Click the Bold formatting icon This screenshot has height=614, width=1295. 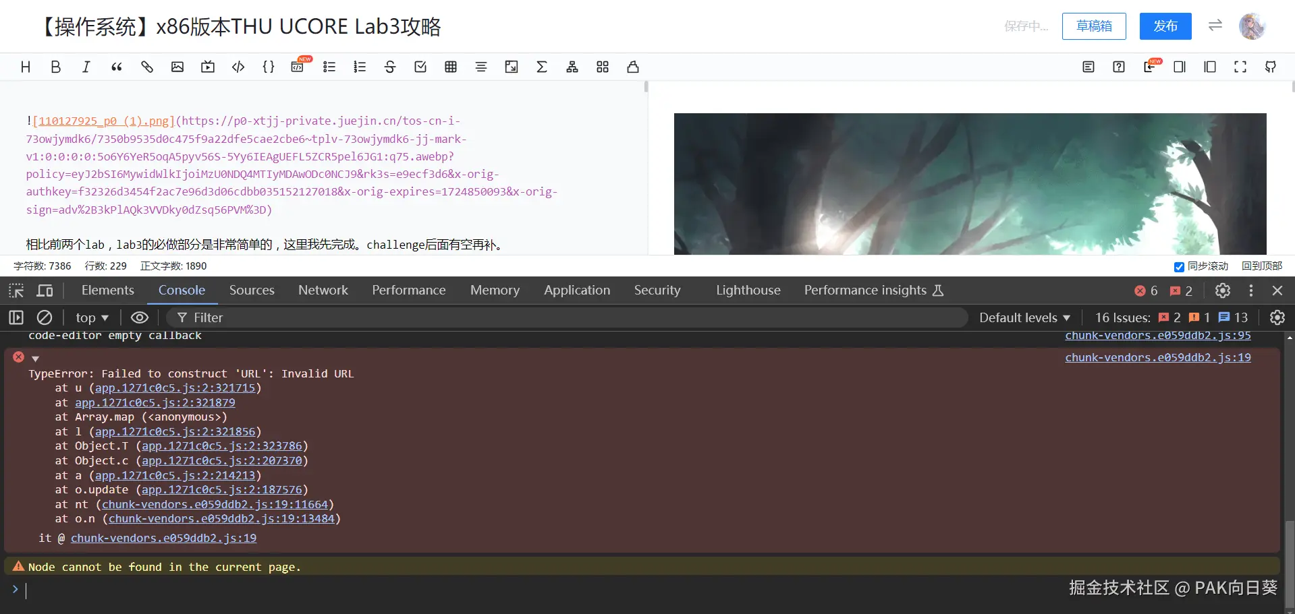click(56, 67)
